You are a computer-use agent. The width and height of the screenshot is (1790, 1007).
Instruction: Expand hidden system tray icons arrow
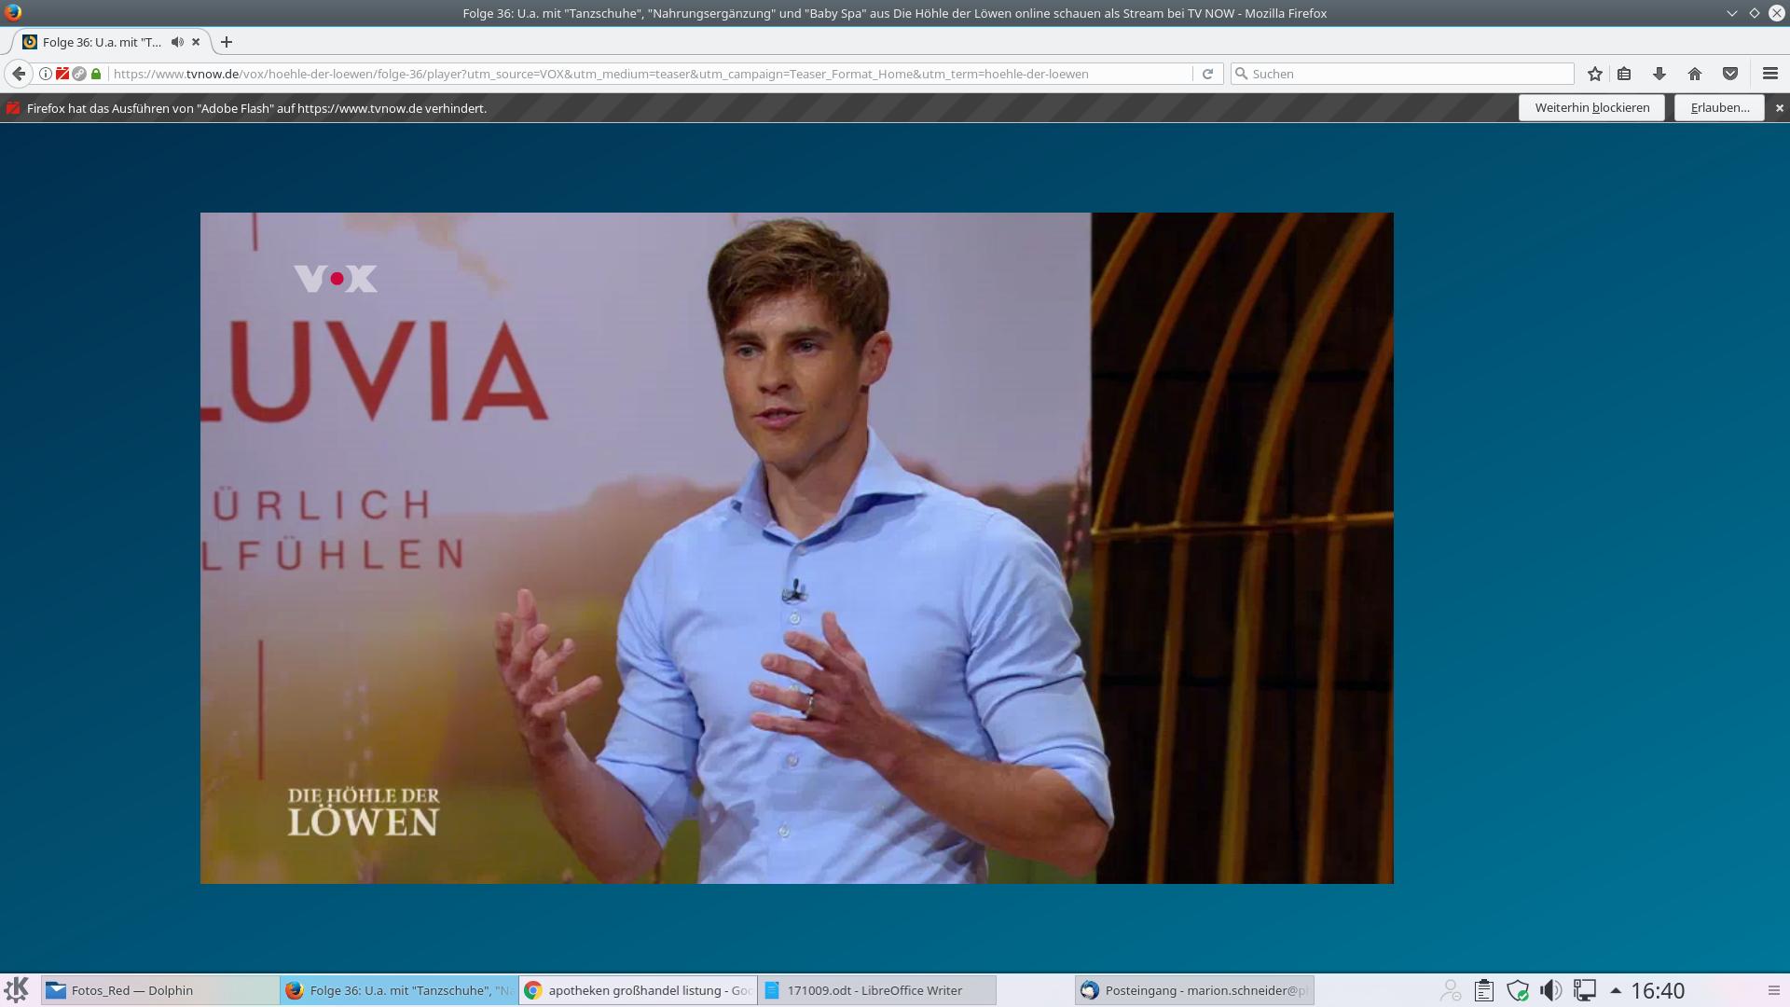click(1616, 990)
